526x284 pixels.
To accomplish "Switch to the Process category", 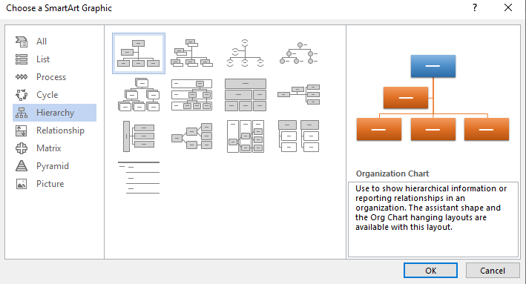I will pyautogui.click(x=55, y=77).
